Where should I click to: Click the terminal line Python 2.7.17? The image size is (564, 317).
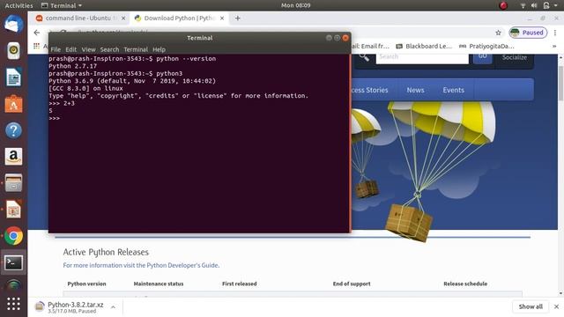pyautogui.click(x=72, y=66)
